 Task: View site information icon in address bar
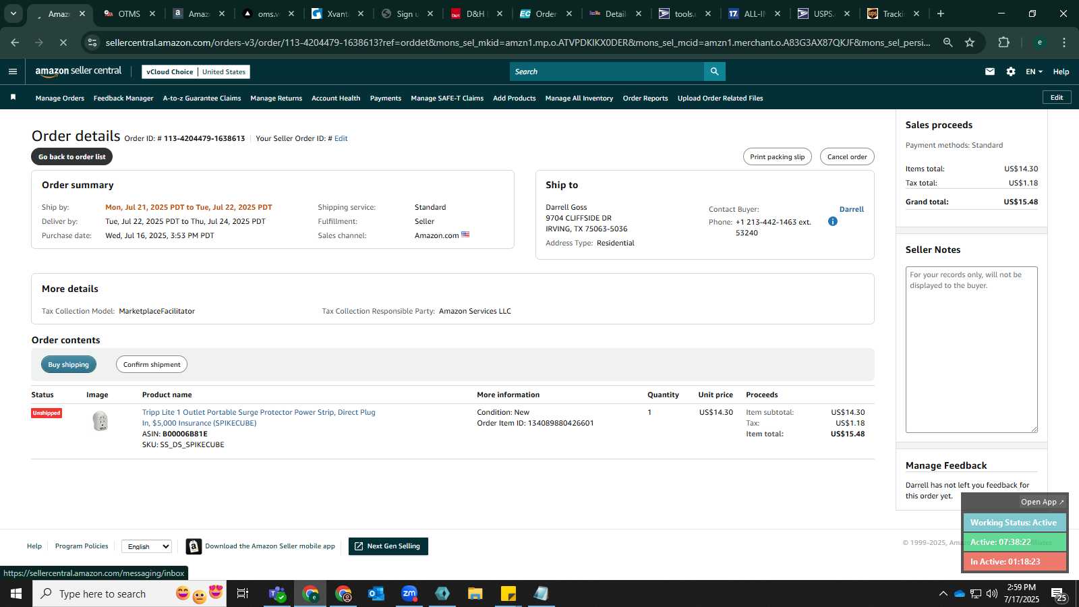pos(92,42)
